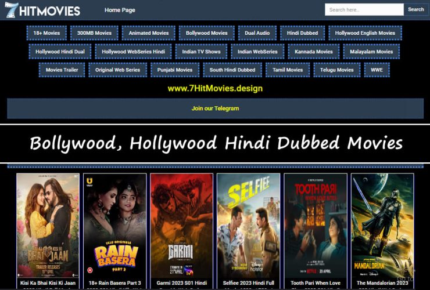Select the Tamil Movies category
The image size is (430, 290).
point(288,70)
